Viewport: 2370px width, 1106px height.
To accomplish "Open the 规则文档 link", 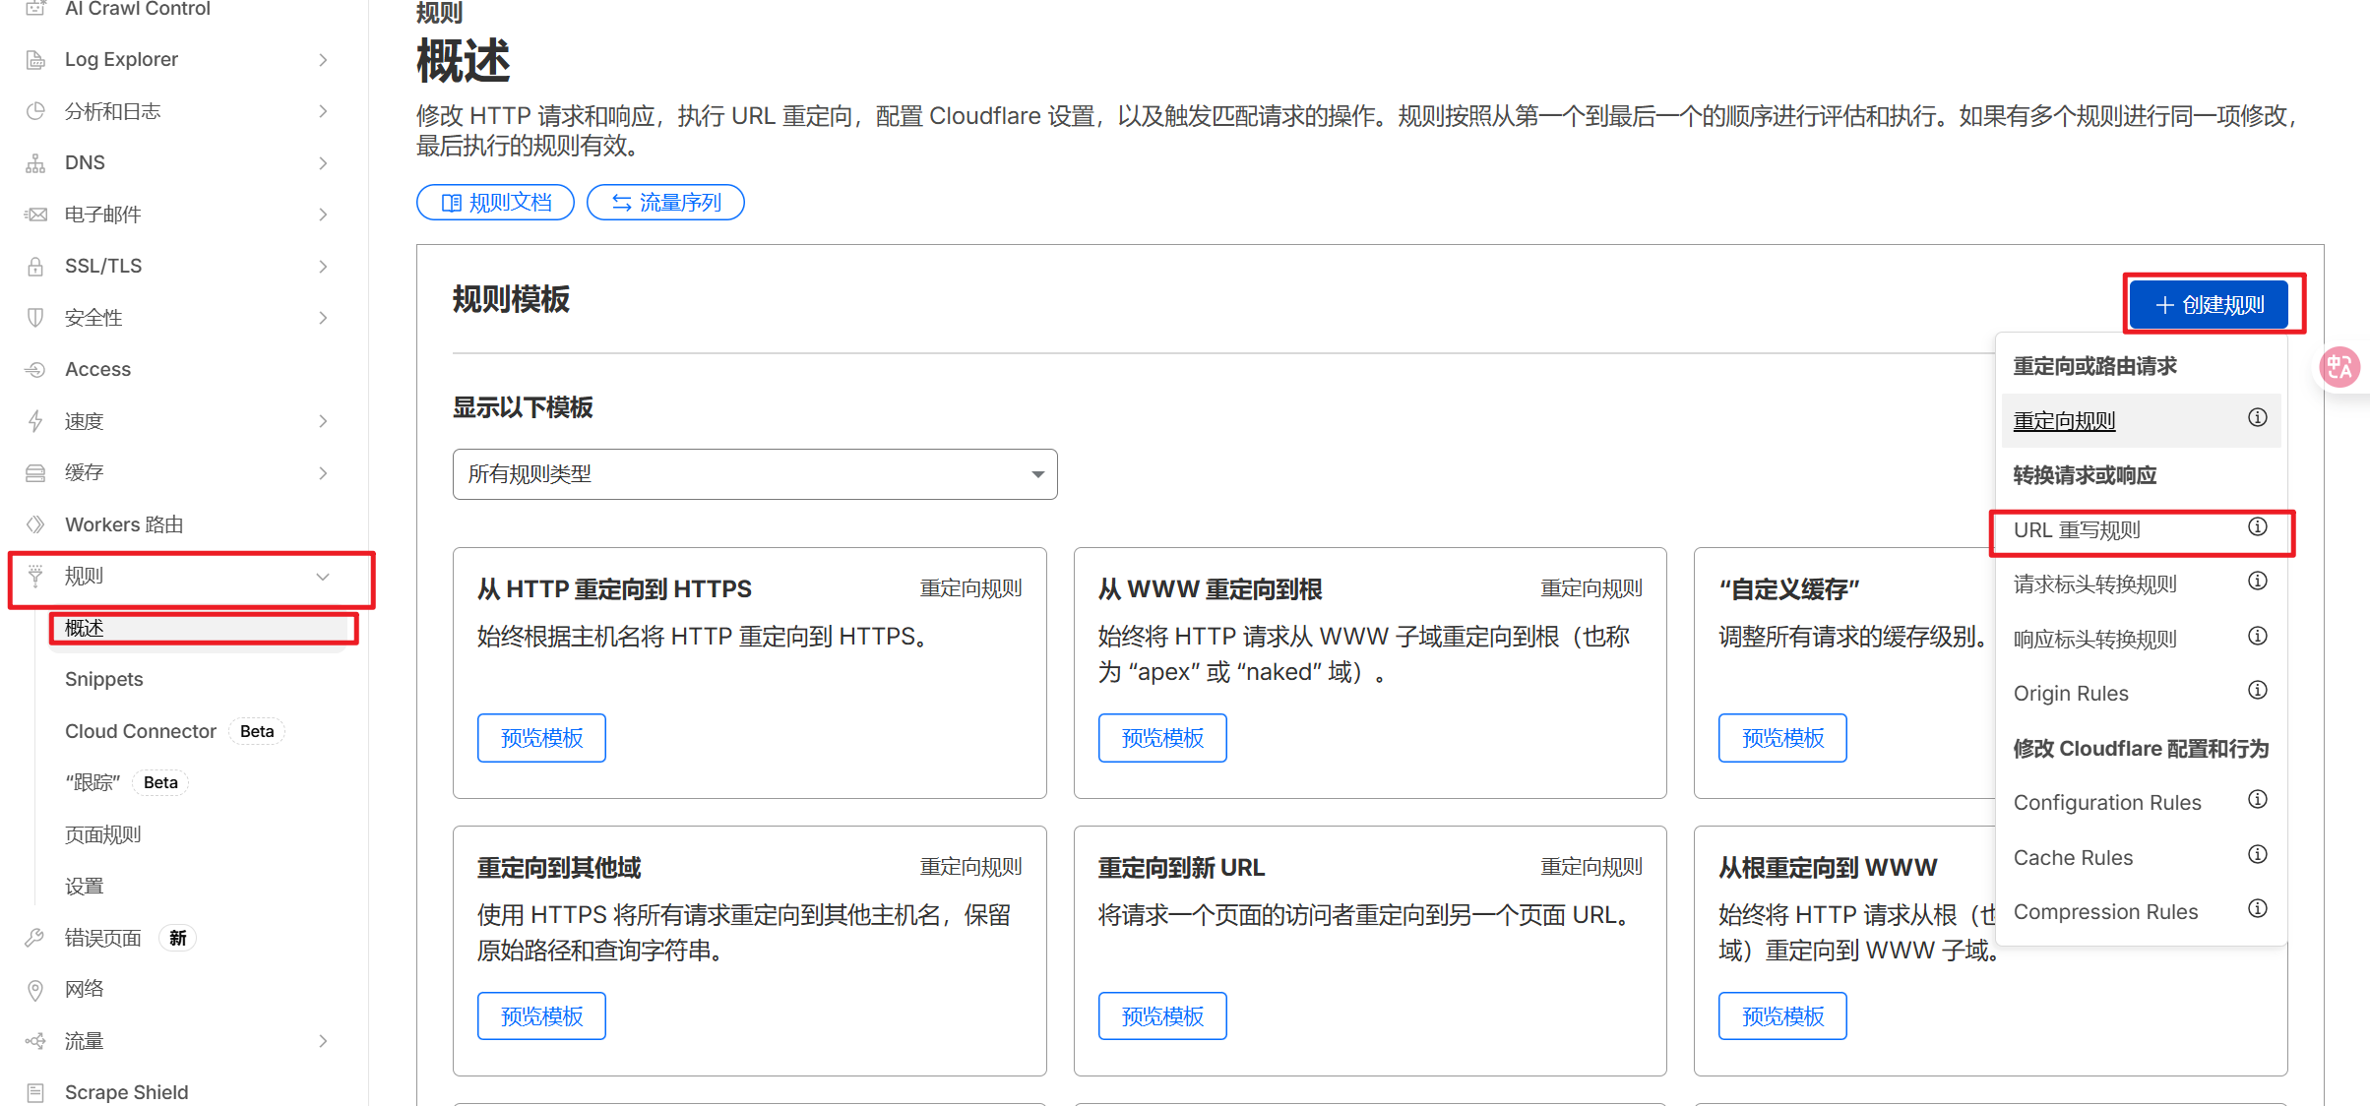I will pyautogui.click(x=495, y=202).
